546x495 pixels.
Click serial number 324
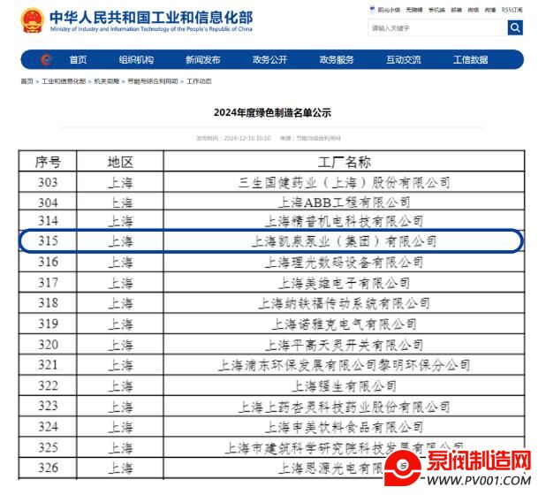click(x=48, y=427)
